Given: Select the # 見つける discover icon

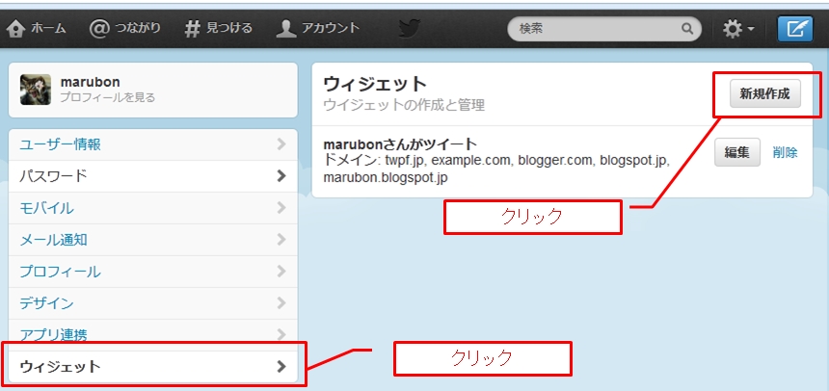Looking at the screenshot, I should tap(193, 29).
